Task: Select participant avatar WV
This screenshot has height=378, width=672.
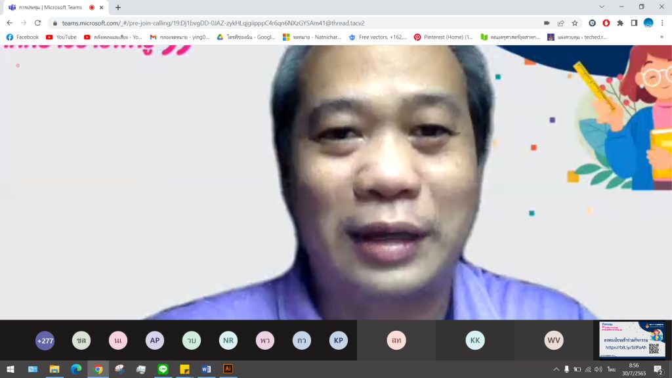Action: click(554, 341)
